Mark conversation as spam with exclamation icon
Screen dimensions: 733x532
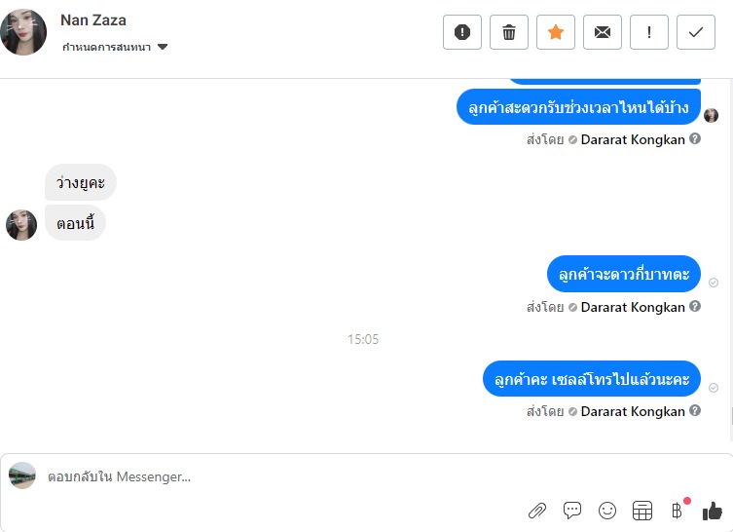click(461, 32)
